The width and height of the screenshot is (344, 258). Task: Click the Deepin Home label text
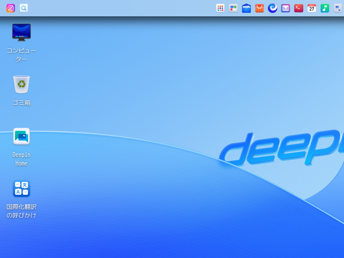point(21,159)
